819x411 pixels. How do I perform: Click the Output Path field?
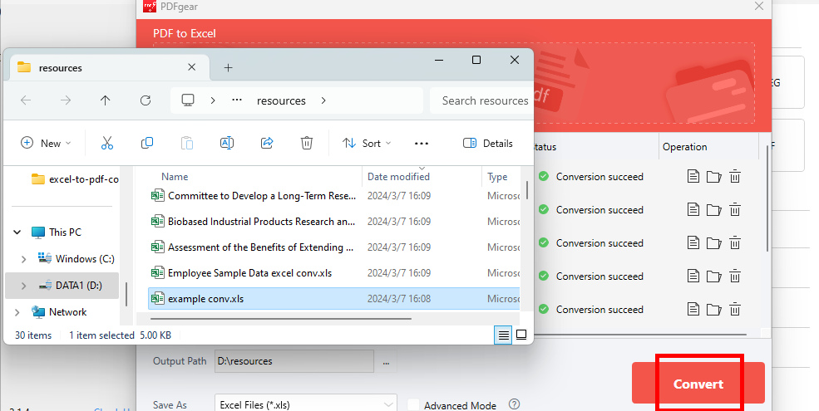pos(294,361)
